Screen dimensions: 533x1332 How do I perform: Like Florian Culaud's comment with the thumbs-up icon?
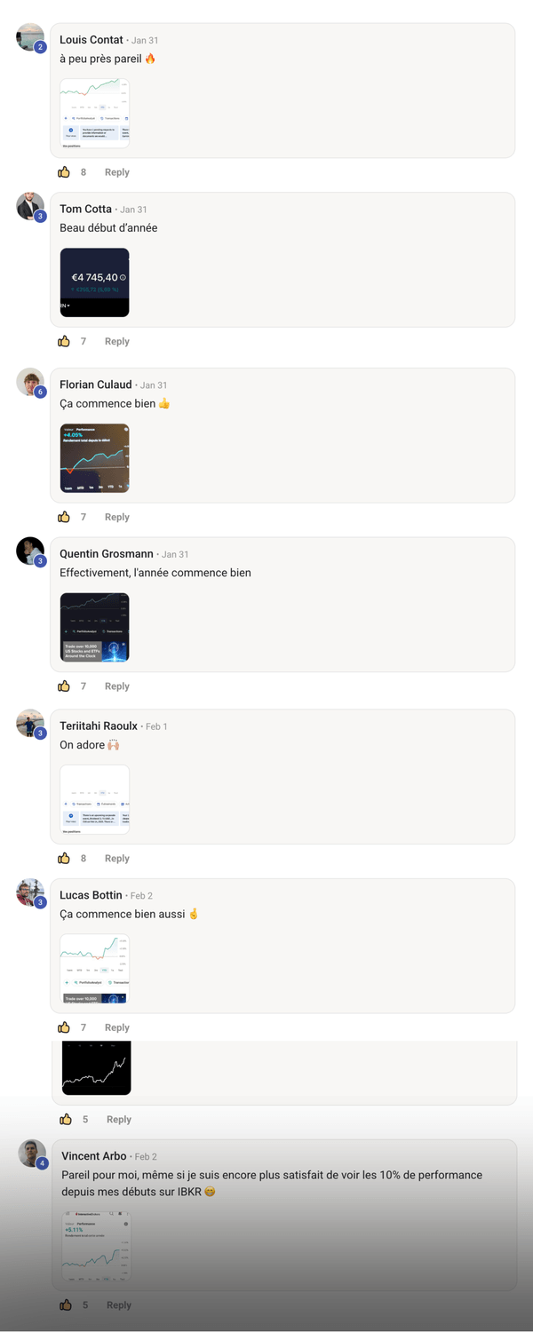click(x=64, y=517)
